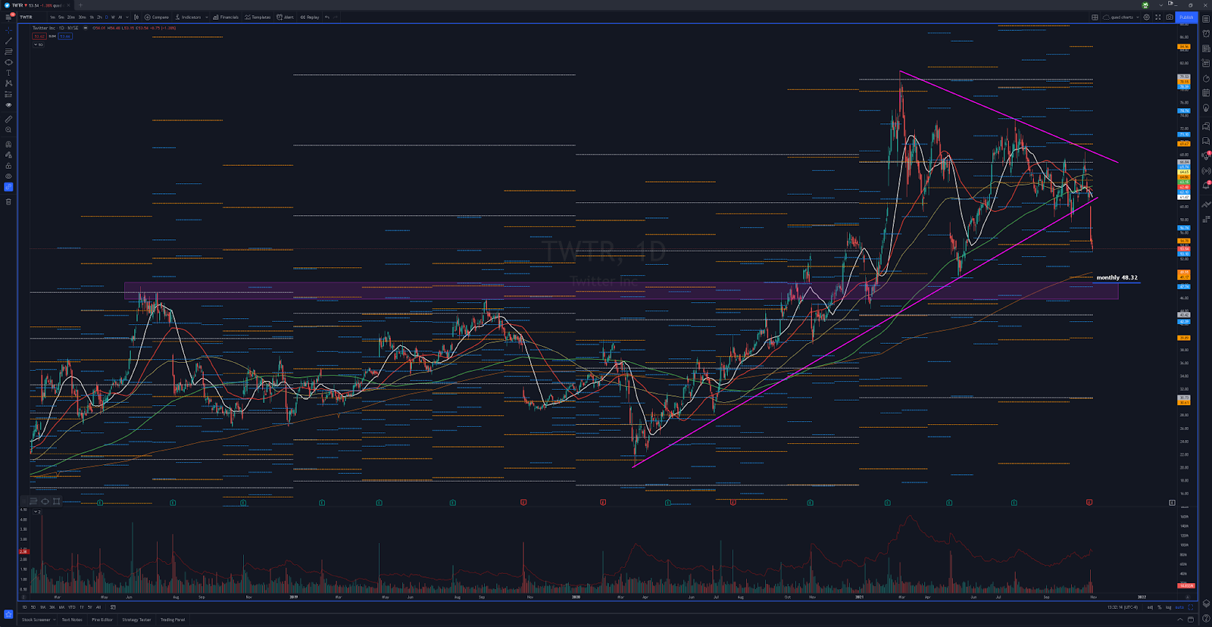Open the Stock Screener dropdown arrow
Image resolution: width=1212 pixels, height=627 pixels.
(55, 619)
